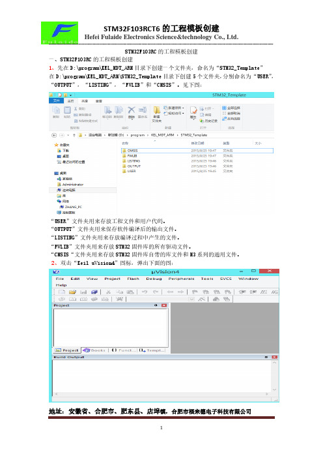Select the USER folder in file list
The width and height of the screenshot is (323, 458).
131,171
